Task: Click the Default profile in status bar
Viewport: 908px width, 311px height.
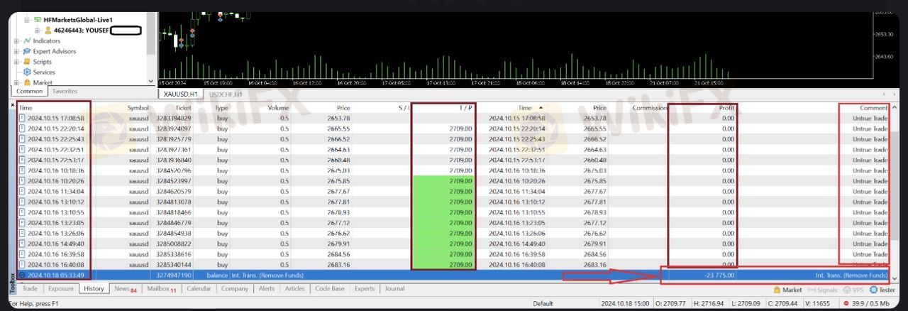Action: coord(544,303)
